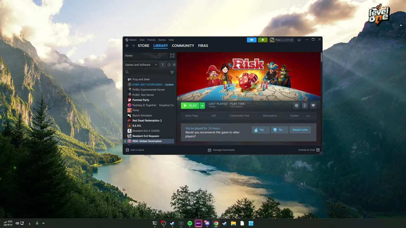Open the DLC link
This screenshot has width=406, height=228.
click(214, 116)
